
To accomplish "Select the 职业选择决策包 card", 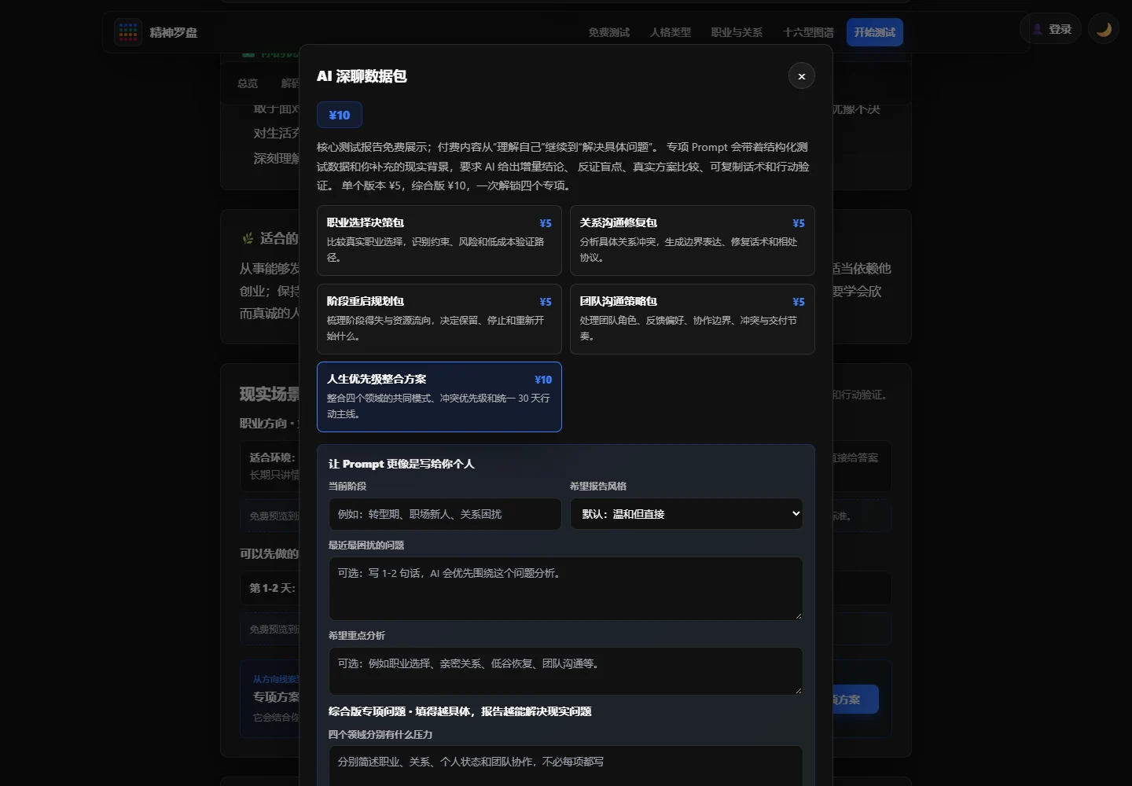I will click(x=439, y=241).
